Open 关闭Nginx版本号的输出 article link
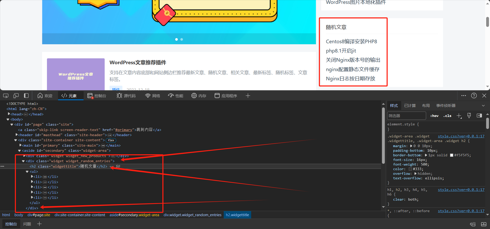Image resolution: width=490 pixels, height=229 pixels. (x=353, y=60)
